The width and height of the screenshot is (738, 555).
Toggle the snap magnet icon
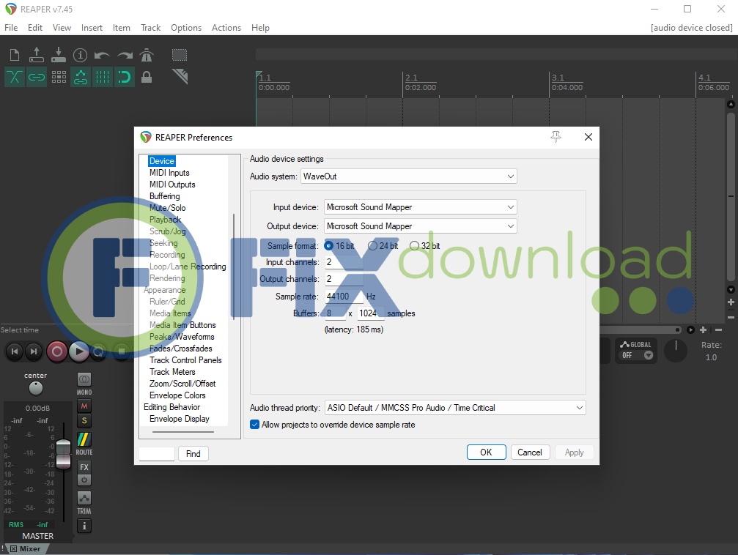click(x=125, y=77)
